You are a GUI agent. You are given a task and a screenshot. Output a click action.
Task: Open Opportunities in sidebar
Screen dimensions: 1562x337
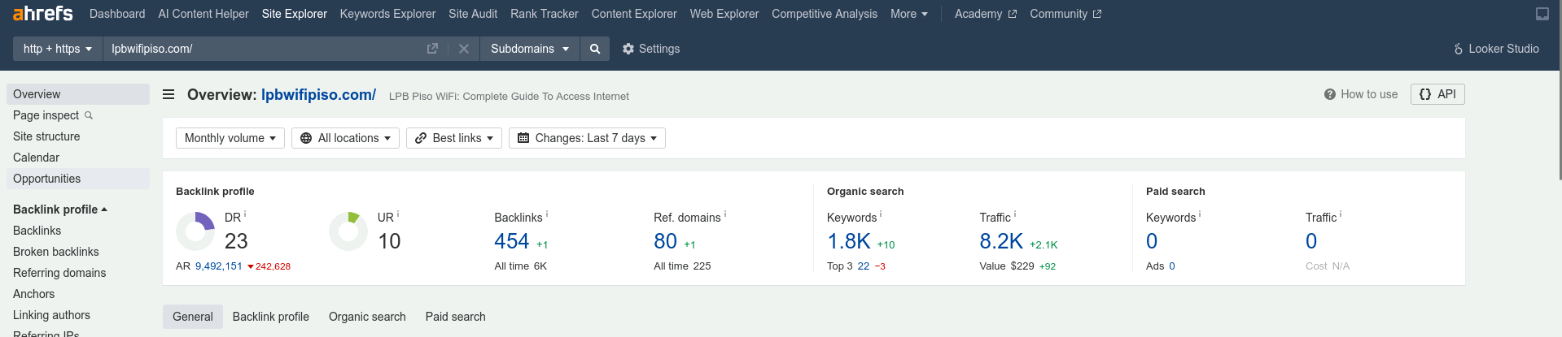point(78,179)
